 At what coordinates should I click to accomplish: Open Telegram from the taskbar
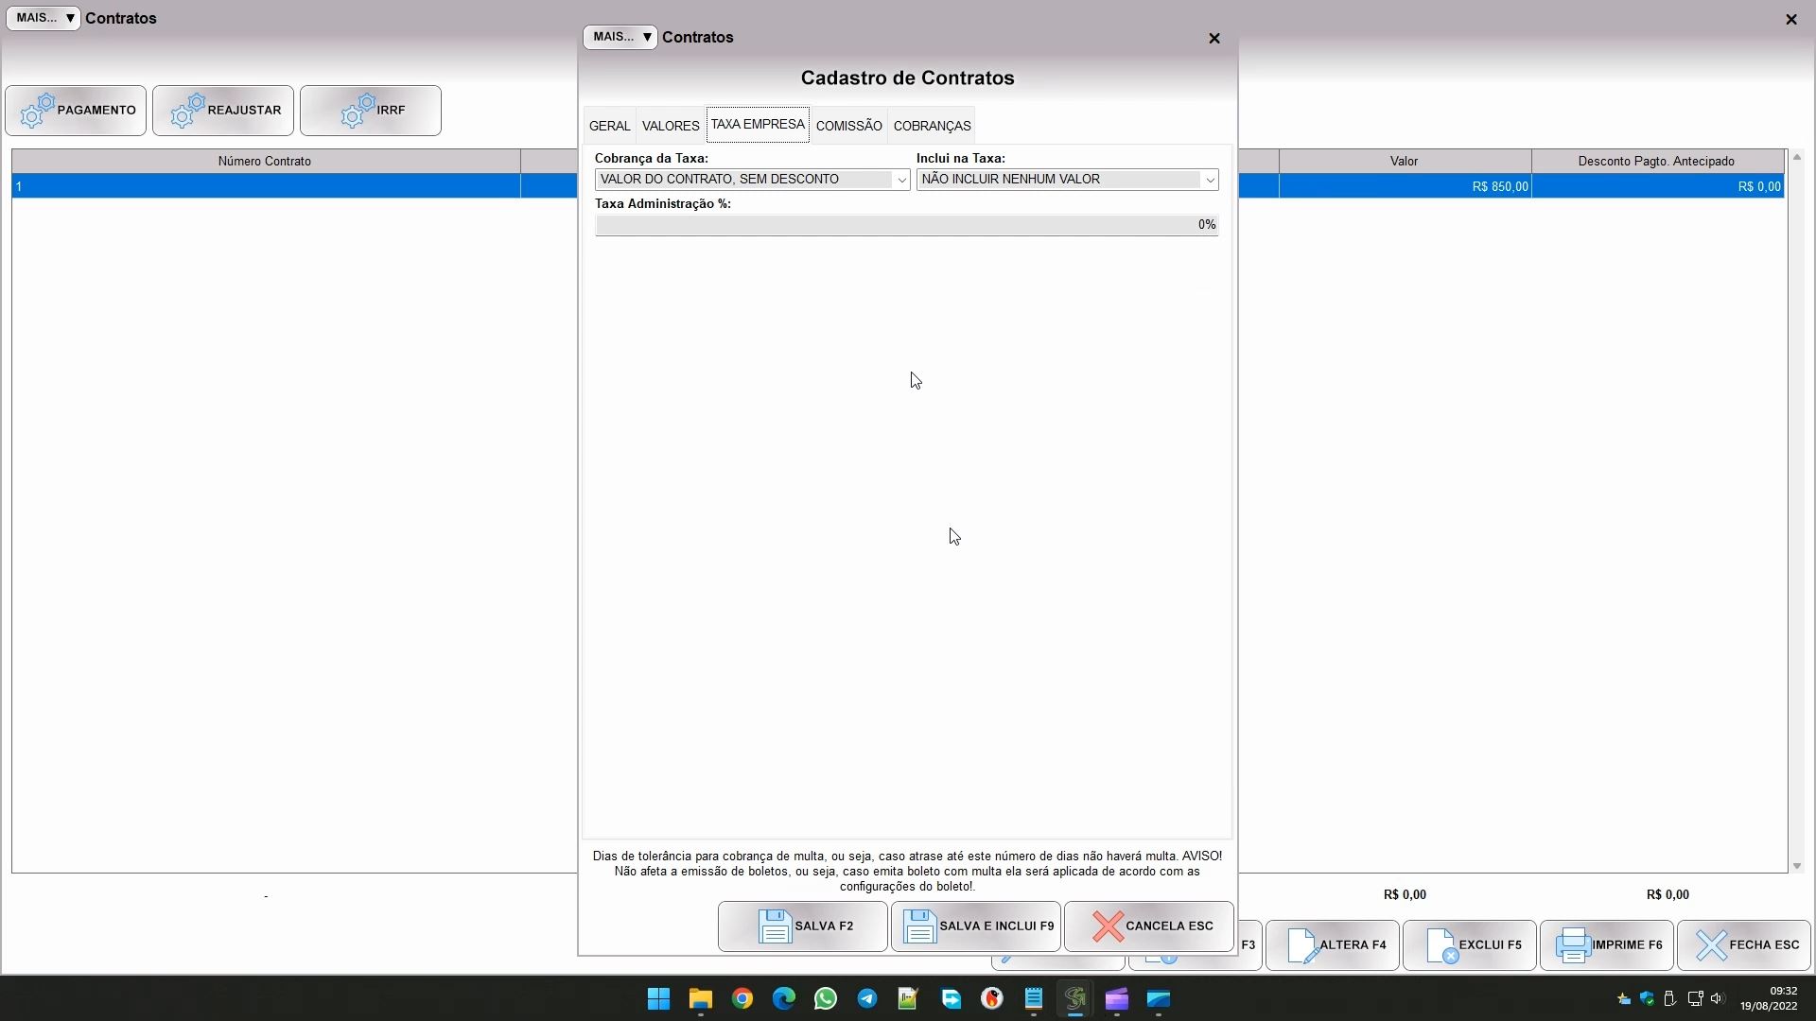click(x=867, y=999)
